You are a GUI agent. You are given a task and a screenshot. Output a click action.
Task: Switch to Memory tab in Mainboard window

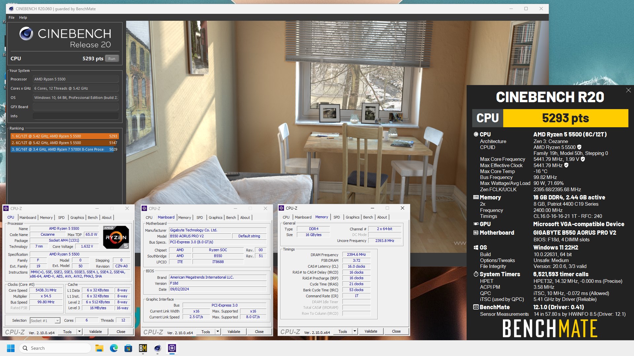[185, 218]
